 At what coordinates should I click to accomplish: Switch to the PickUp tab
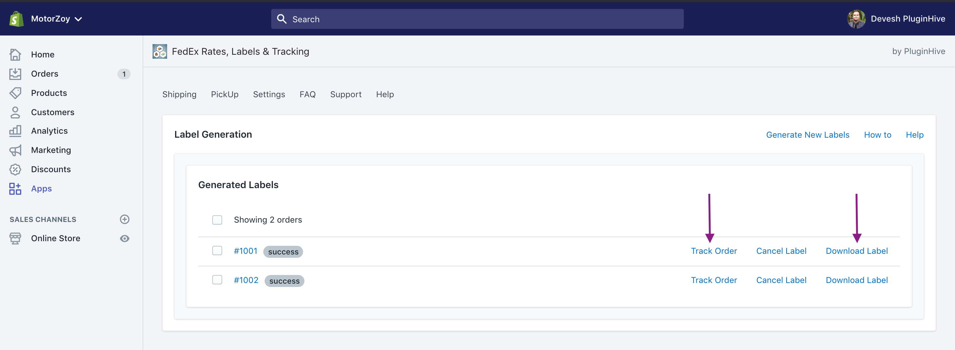225,95
